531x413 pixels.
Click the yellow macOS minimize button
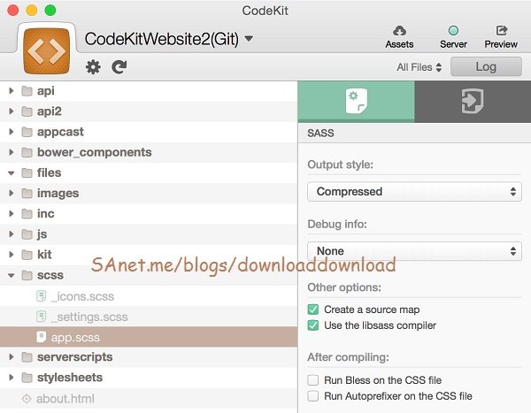[x=32, y=10]
